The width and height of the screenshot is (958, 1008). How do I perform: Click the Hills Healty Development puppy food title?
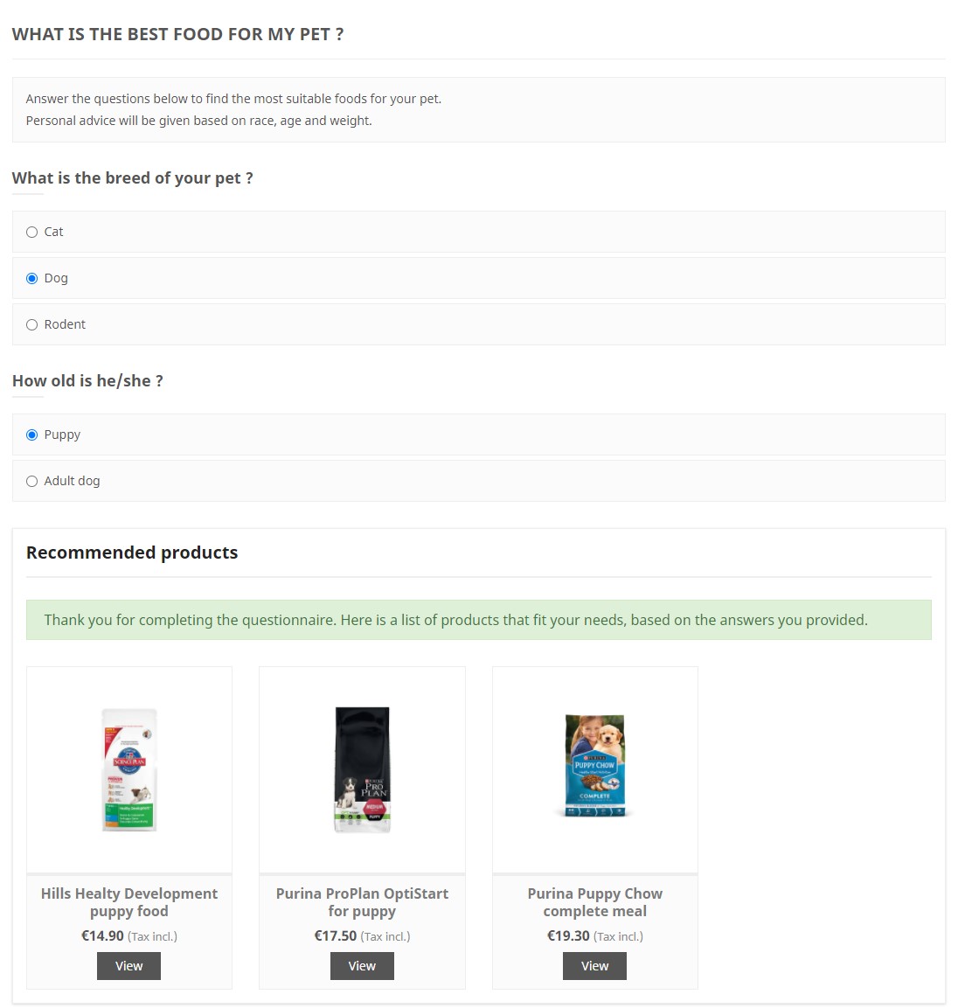(129, 902)
